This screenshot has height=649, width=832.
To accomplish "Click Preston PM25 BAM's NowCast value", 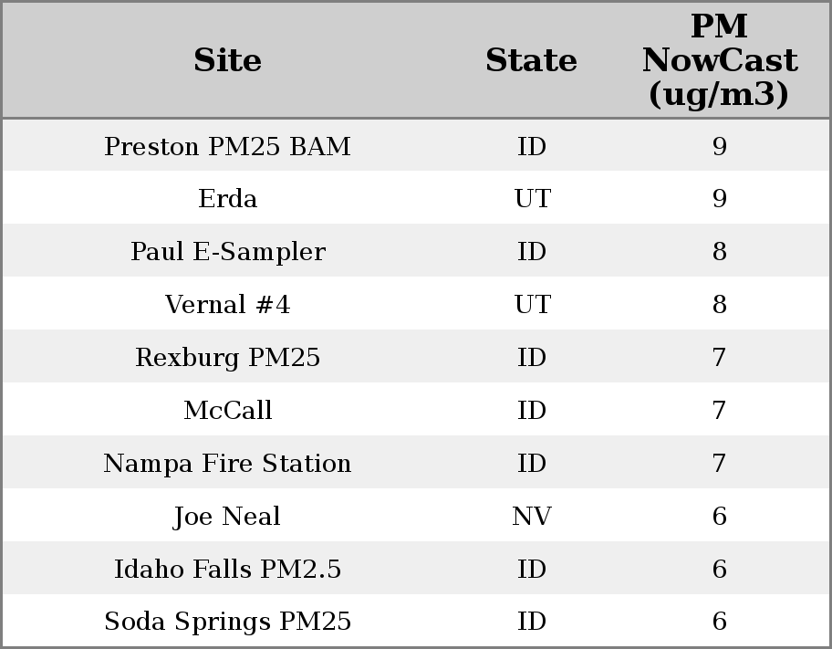I will point(719,147).
